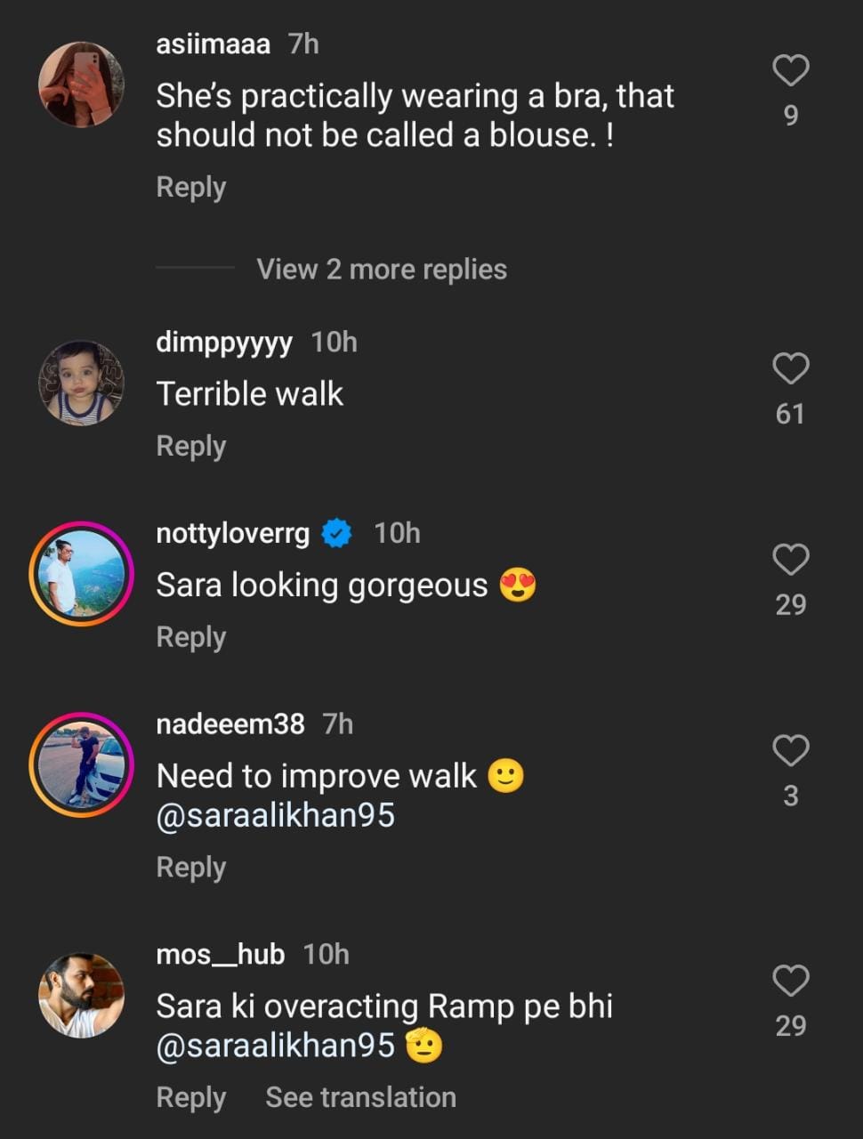Viewport: 863px width, 1139px height.
Task: Like asiimaaa's comment with the heart
Action: pos(790,70)
